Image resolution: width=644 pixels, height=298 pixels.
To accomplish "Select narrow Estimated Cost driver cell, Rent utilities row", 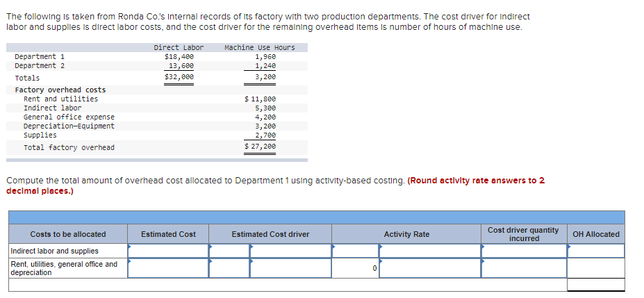I will click(229, 268).
